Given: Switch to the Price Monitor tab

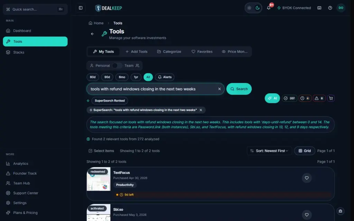Looking at the screenshot, I should pos(235,52).
